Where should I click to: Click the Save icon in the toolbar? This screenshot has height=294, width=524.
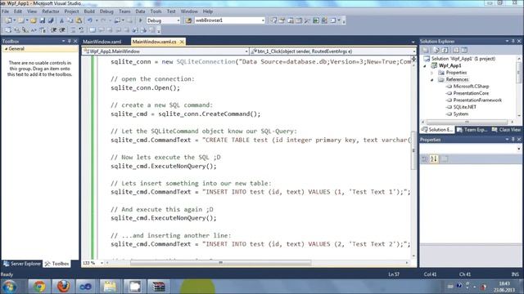point(43,20)
